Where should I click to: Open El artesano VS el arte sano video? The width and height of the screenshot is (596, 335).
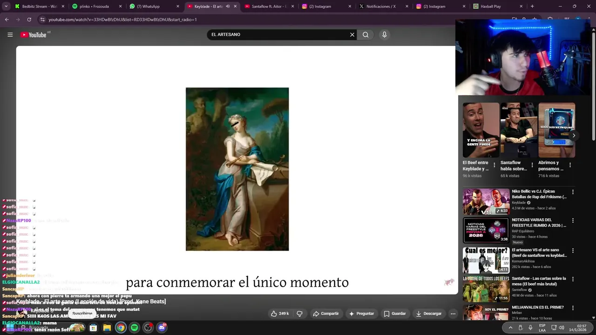point(486,260)
